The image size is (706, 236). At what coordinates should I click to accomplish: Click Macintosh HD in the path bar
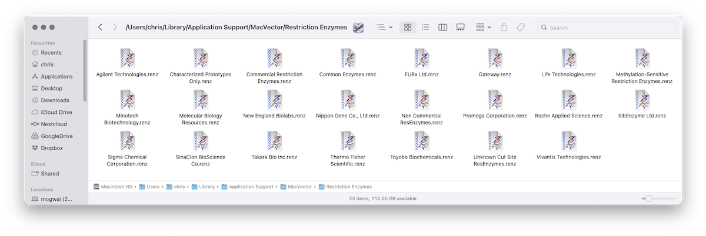(x=113, y=187)
